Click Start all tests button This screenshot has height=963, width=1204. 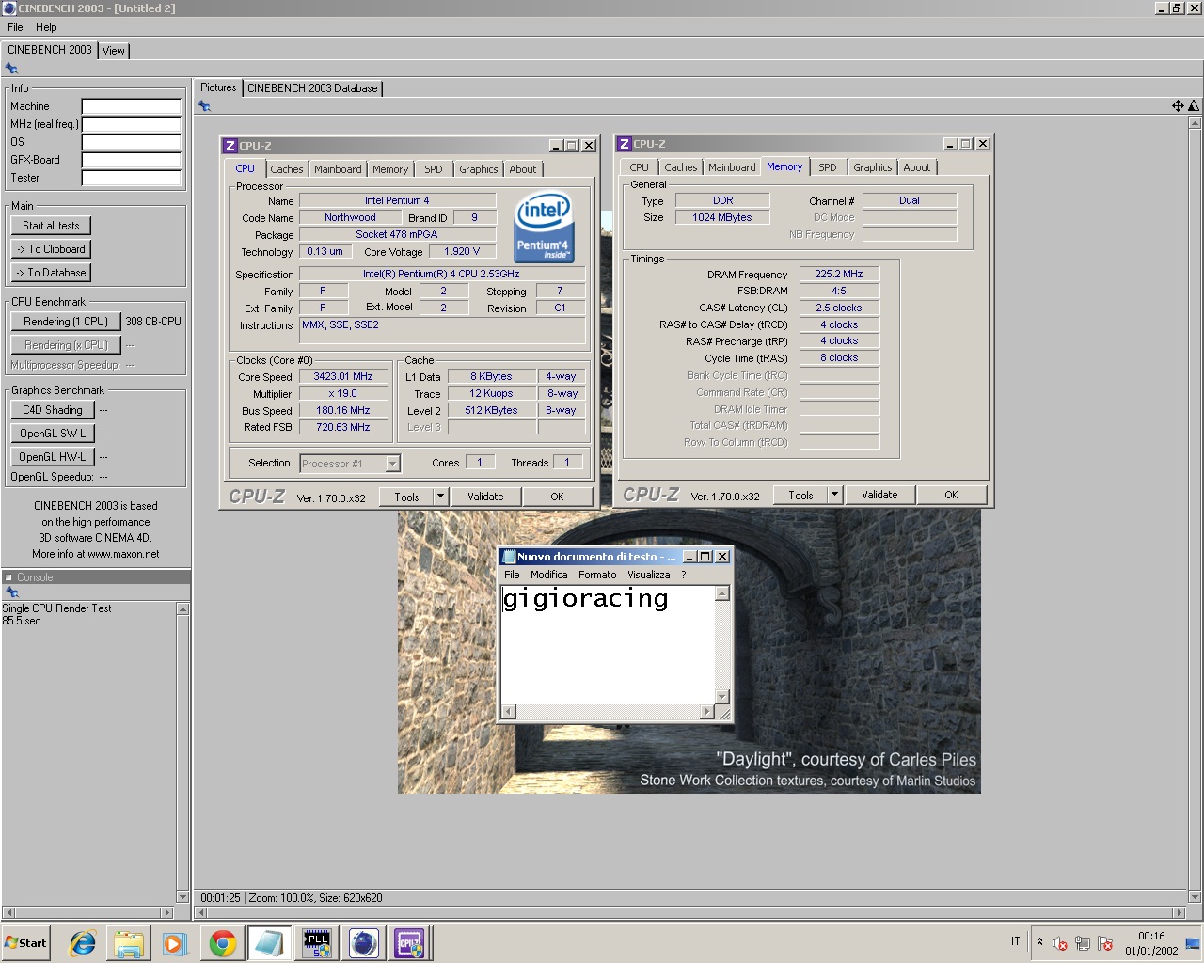[52, 226]
